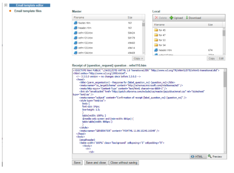Select refm101.htm in Master list
The image size is (234, 173).
click(x=86, y=38)
